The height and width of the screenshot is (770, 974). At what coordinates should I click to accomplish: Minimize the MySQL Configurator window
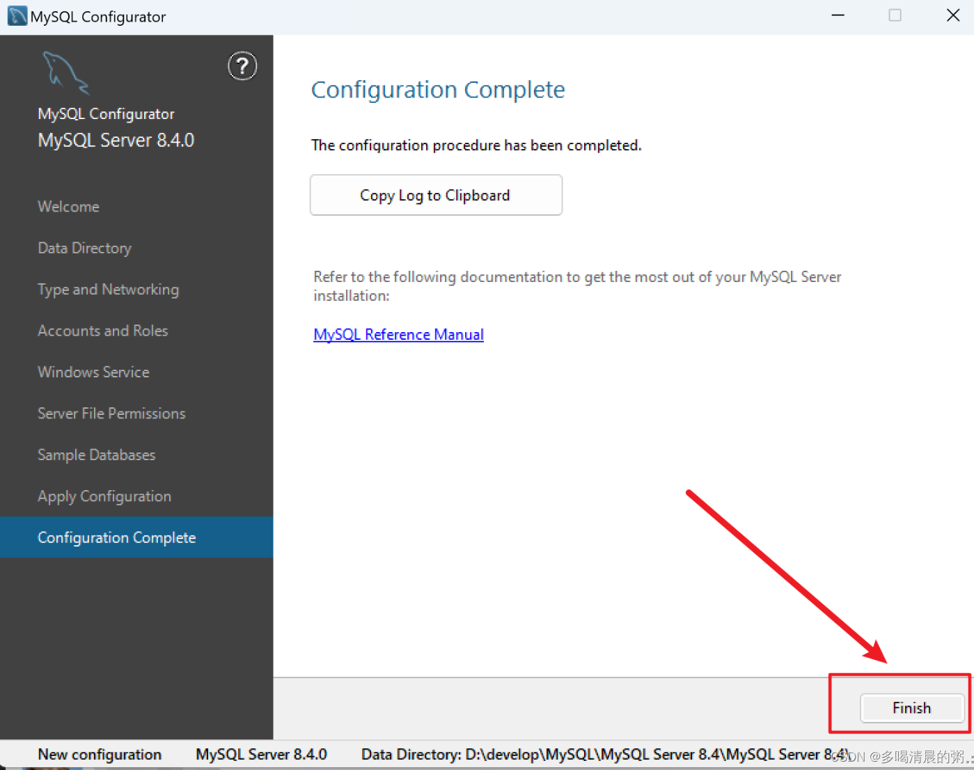click(838, 15)
